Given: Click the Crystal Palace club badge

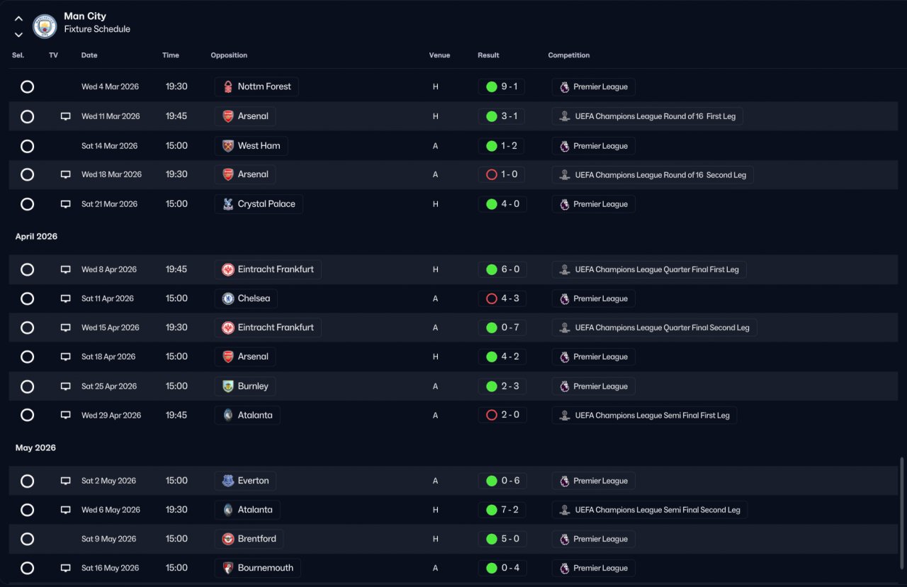Looking at the screenshot, I should 227,204.
